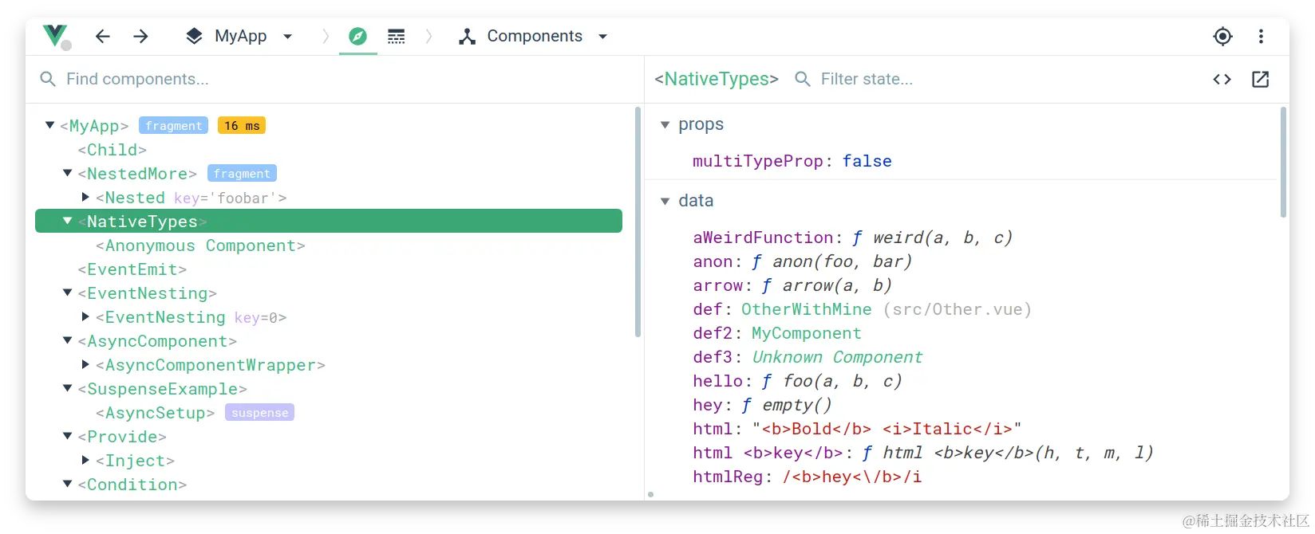Screen dimensions: 1315x534
Task: Open the MyApp app selector dropdown
Action: (239, 36)
